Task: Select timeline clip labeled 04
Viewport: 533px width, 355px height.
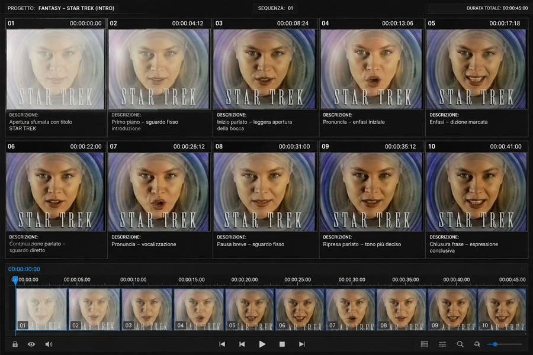Action: point(199,309)
